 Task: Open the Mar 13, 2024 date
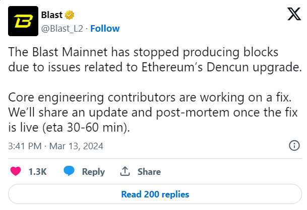click(76, 146)
